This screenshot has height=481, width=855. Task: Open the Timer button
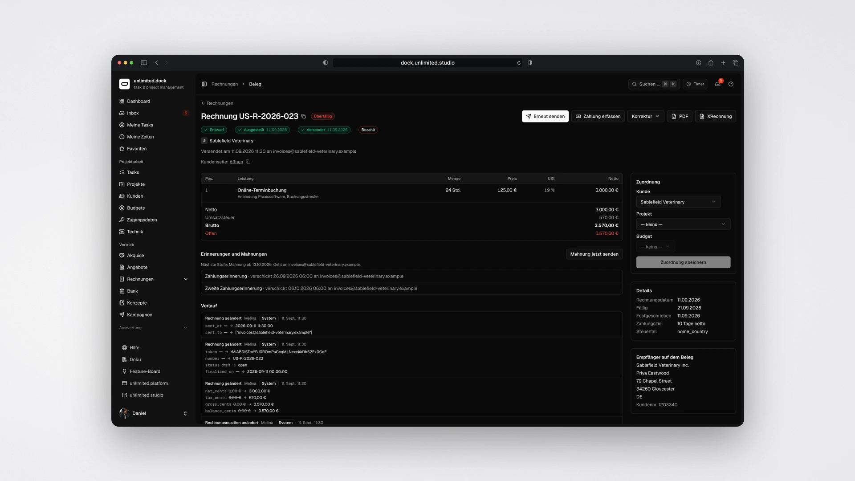695,84
